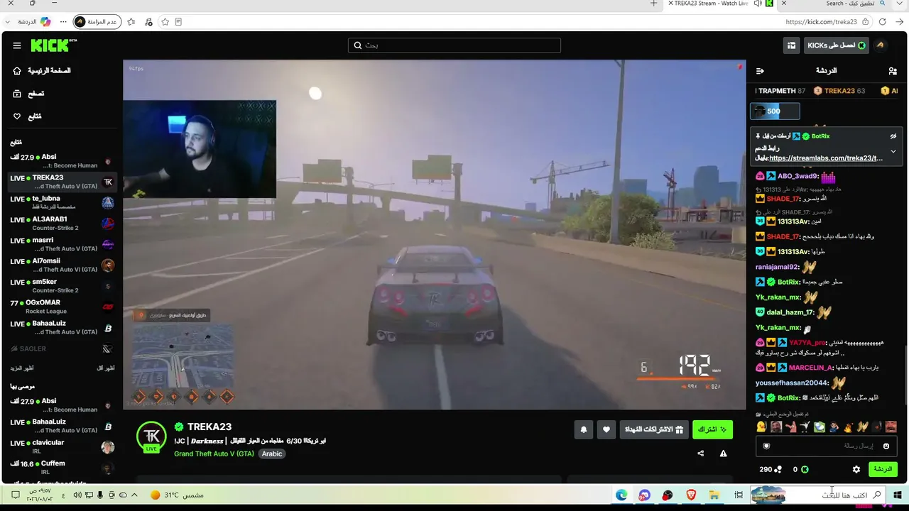
Task: Hide the pinned BotRix message
Action: click(x=893, y=136)
